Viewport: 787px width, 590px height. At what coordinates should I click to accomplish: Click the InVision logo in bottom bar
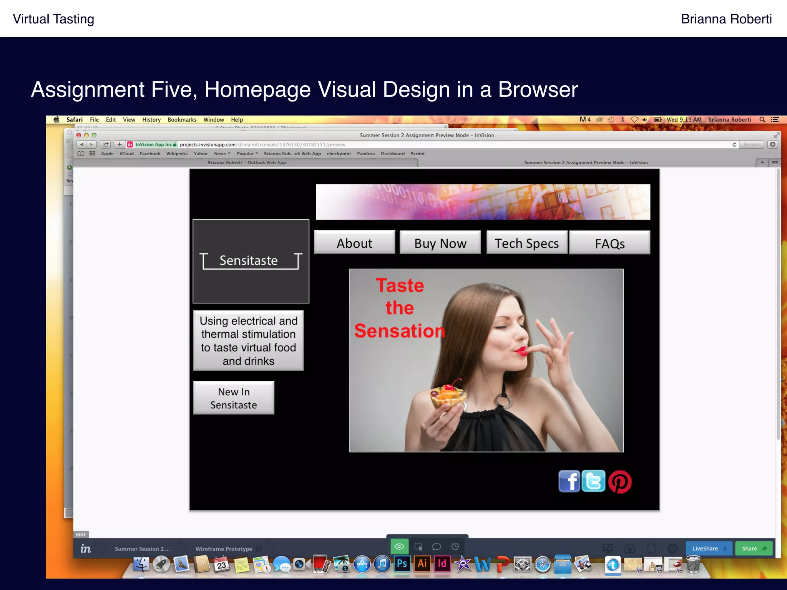(85, 549)
